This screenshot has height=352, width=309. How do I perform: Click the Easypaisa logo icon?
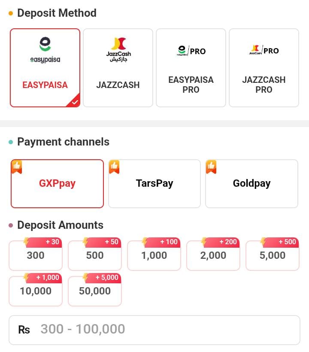coord(45,50)
